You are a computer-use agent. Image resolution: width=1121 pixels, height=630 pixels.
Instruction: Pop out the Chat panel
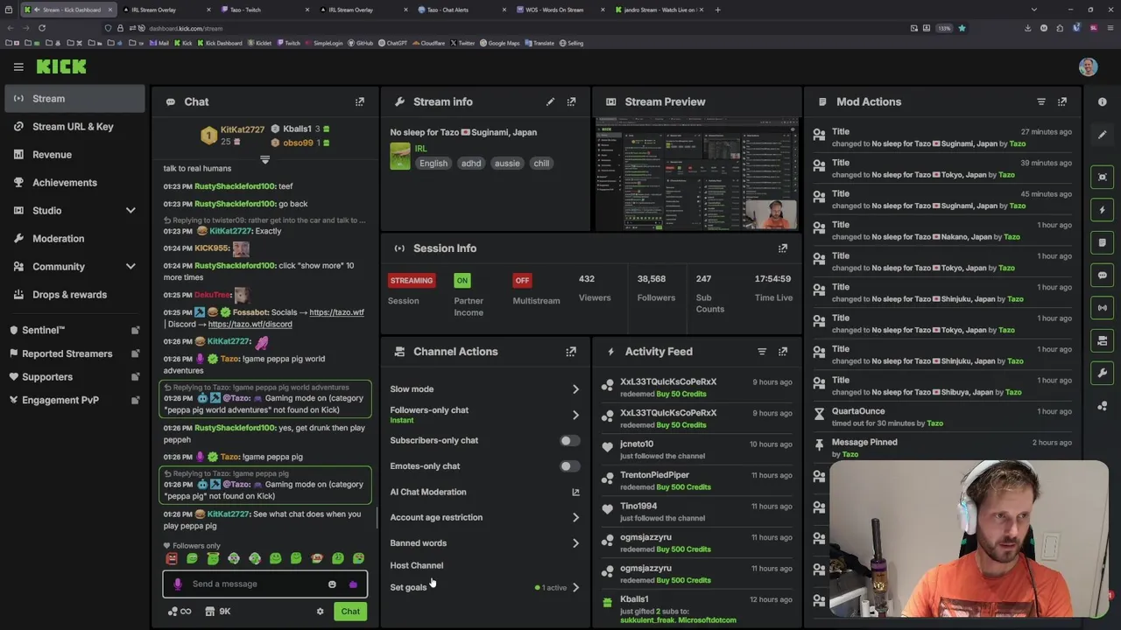(x=359, y=101)
